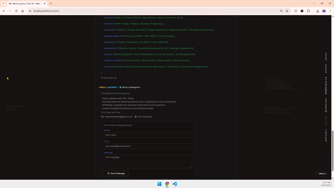
Task: Click the '# Or send a message directly' text
Action: click(x=118, y=125)
